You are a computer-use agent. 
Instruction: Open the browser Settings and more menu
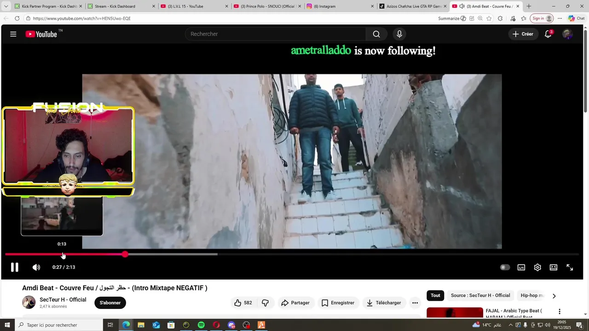[x=560, y=18]
